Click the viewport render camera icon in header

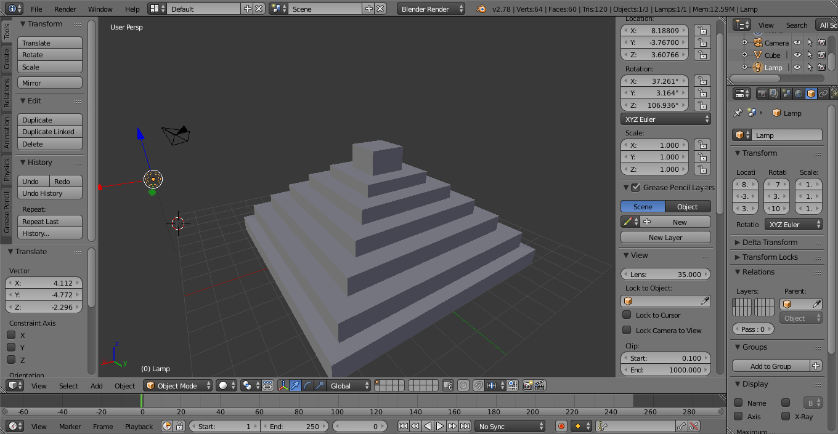(x=528, y=385)
